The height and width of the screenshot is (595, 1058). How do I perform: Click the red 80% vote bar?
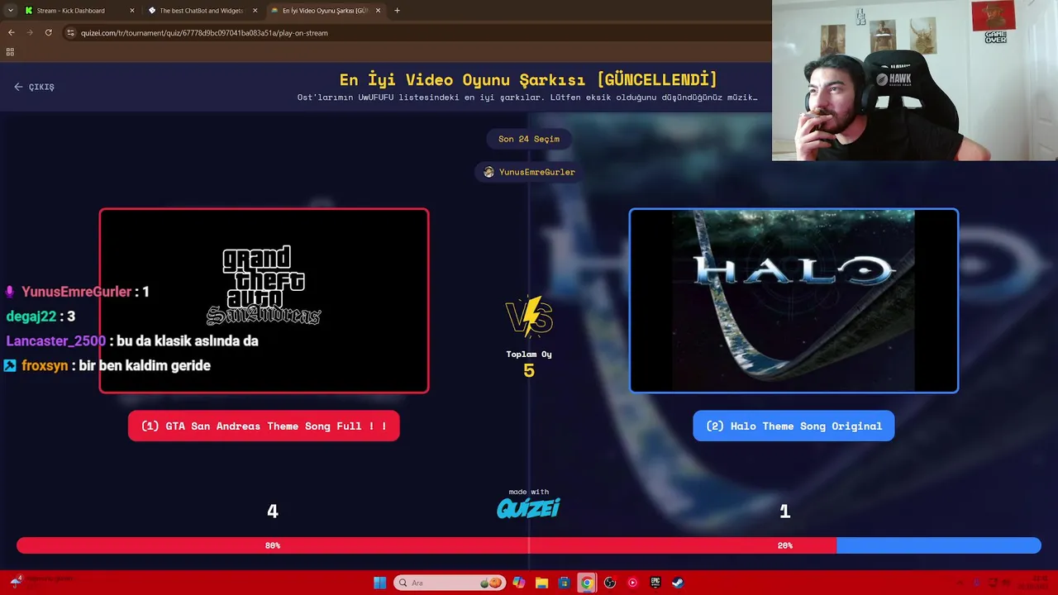[427, 545]
